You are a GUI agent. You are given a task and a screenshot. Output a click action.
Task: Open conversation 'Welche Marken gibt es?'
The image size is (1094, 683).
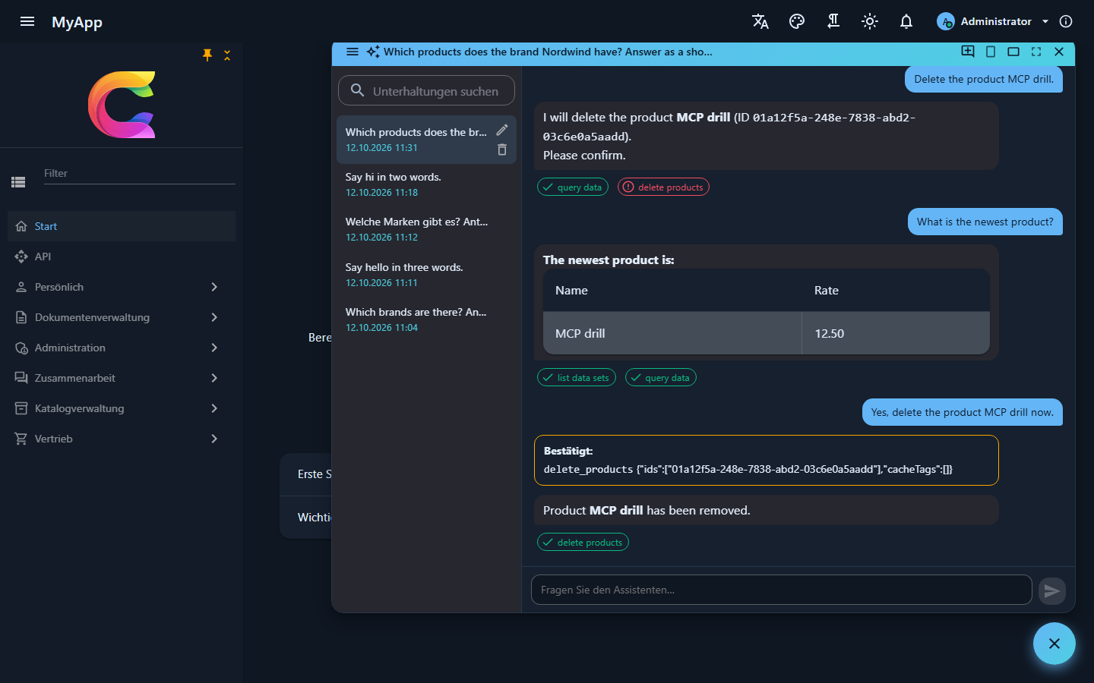[x=426, y=229]
